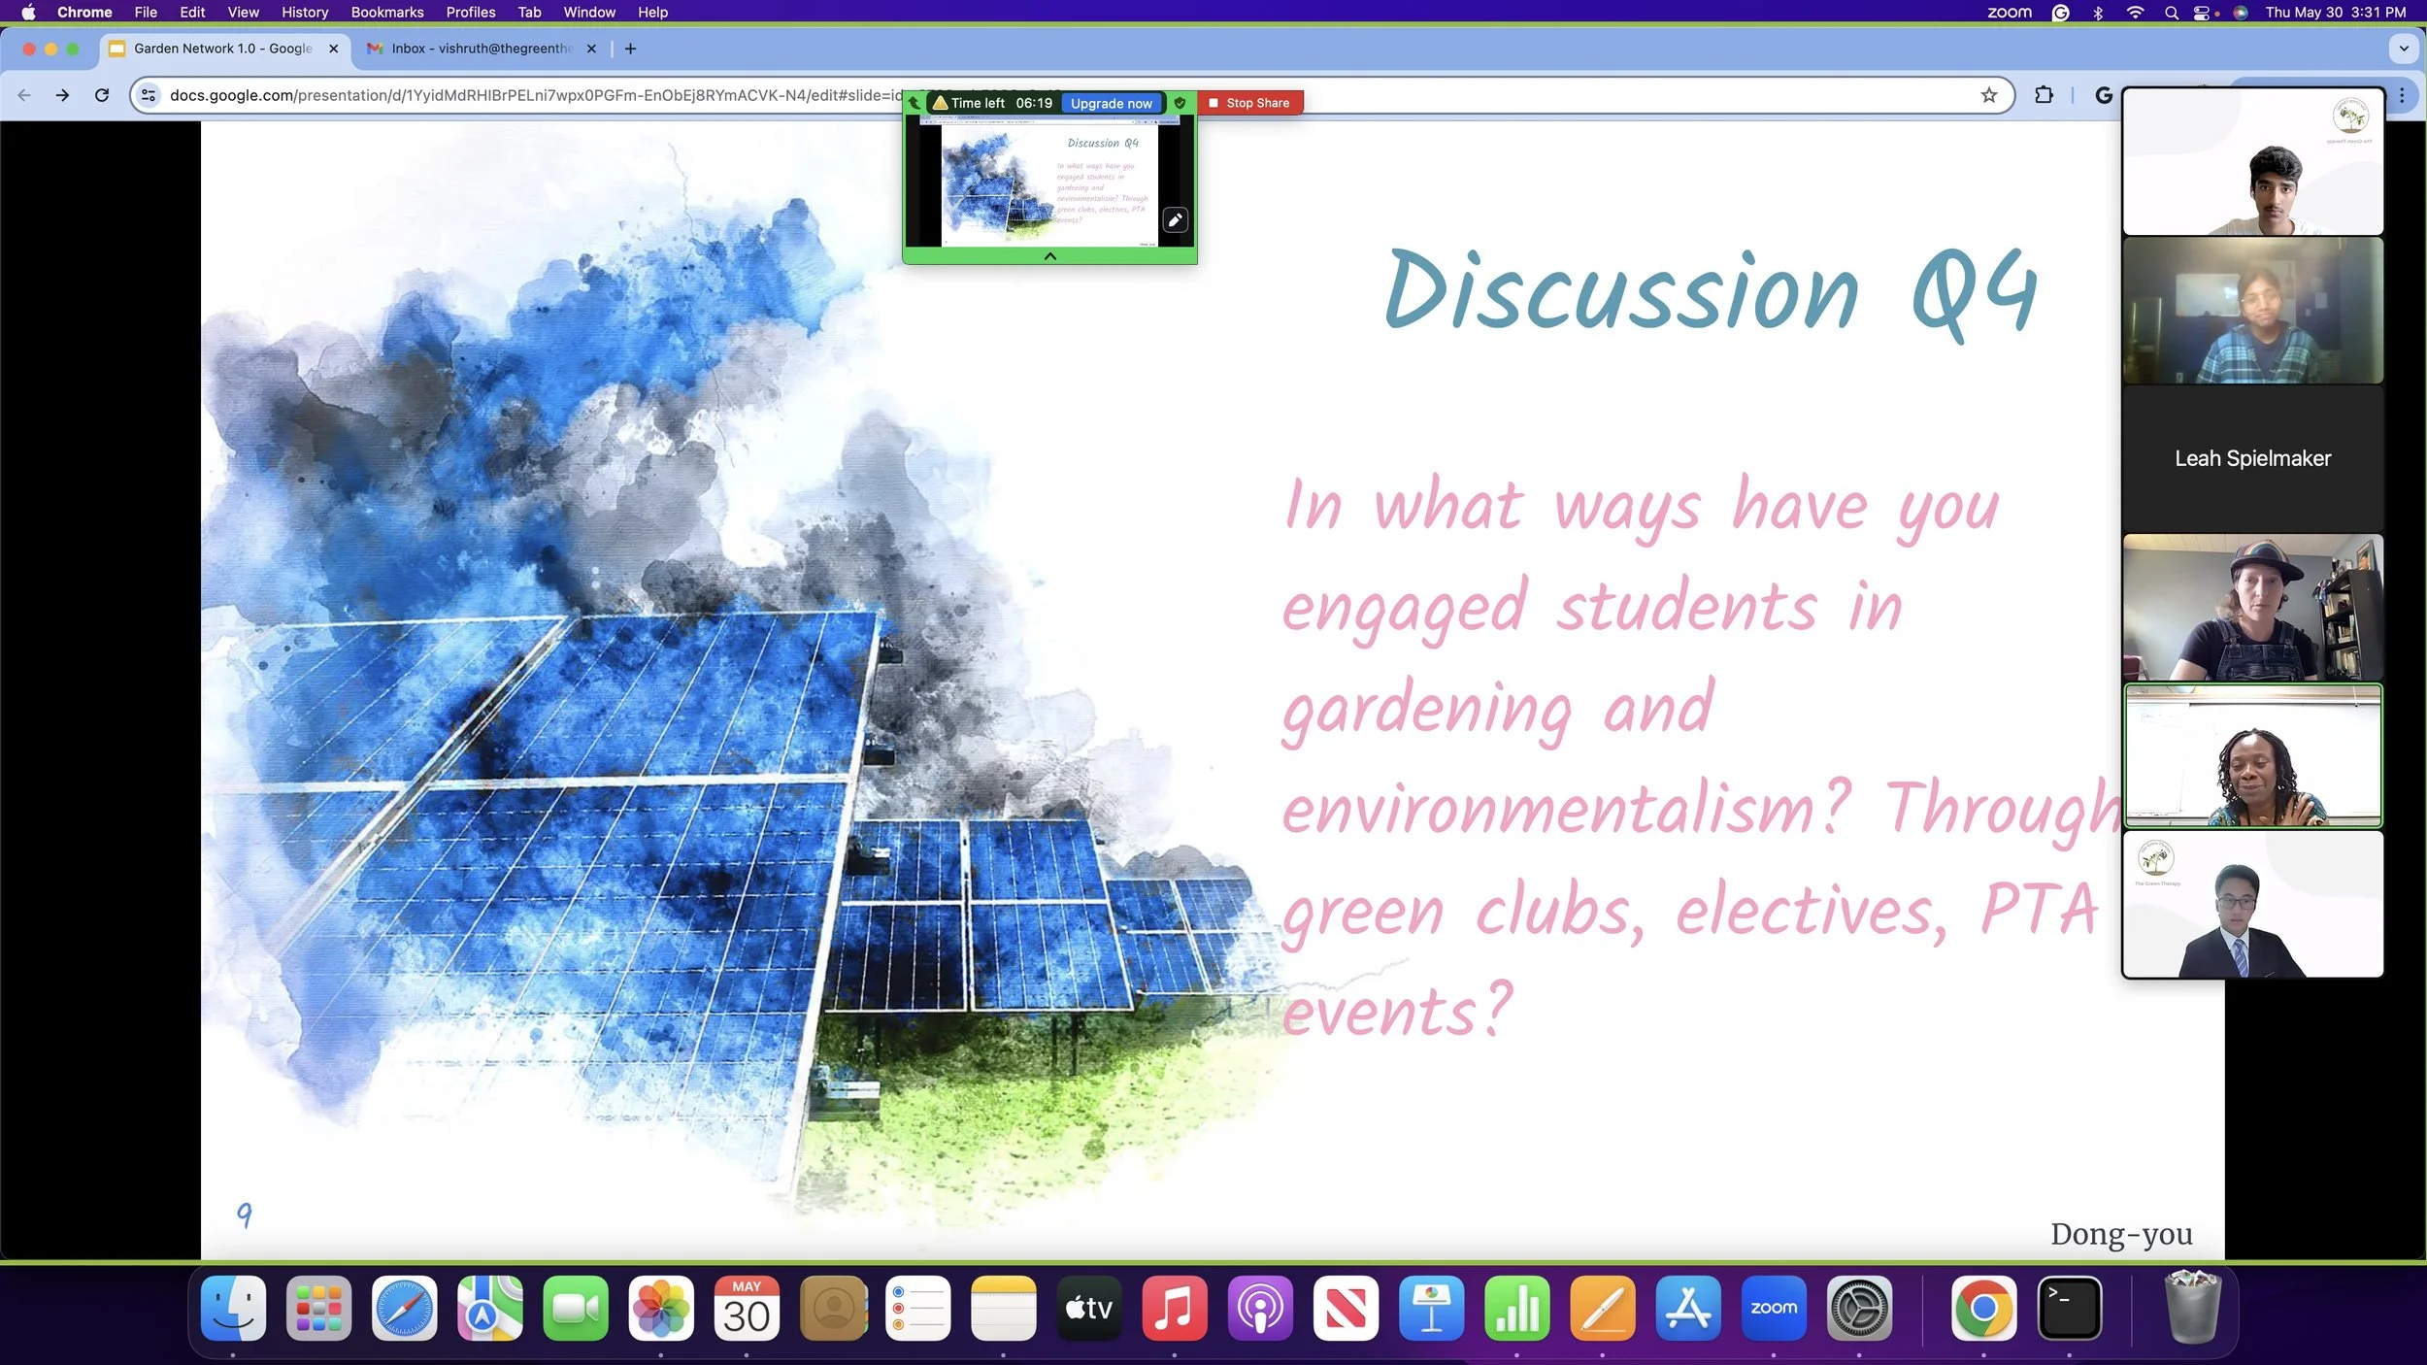Open the Chrome extensions puzzle icon
This screenshot has width=2427, height=1365.
(2044, 95)
